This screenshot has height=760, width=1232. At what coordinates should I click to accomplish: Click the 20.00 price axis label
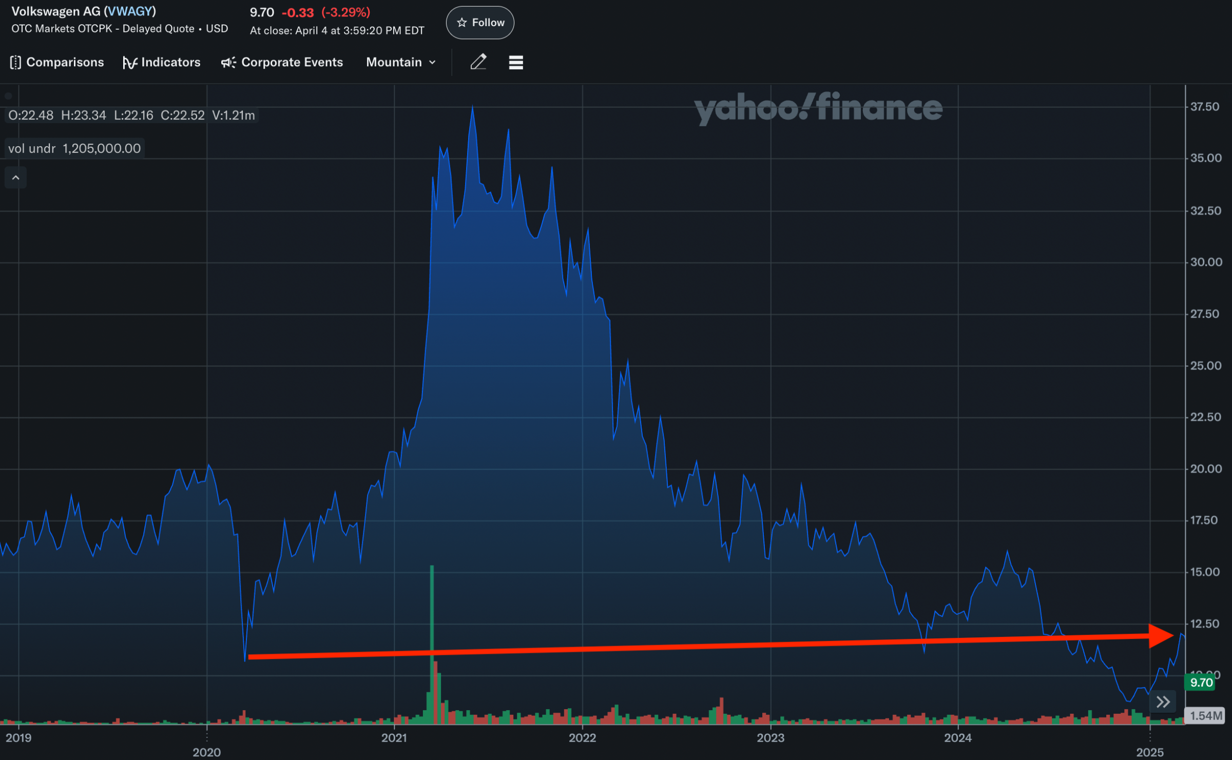[x=1206, y=469]
